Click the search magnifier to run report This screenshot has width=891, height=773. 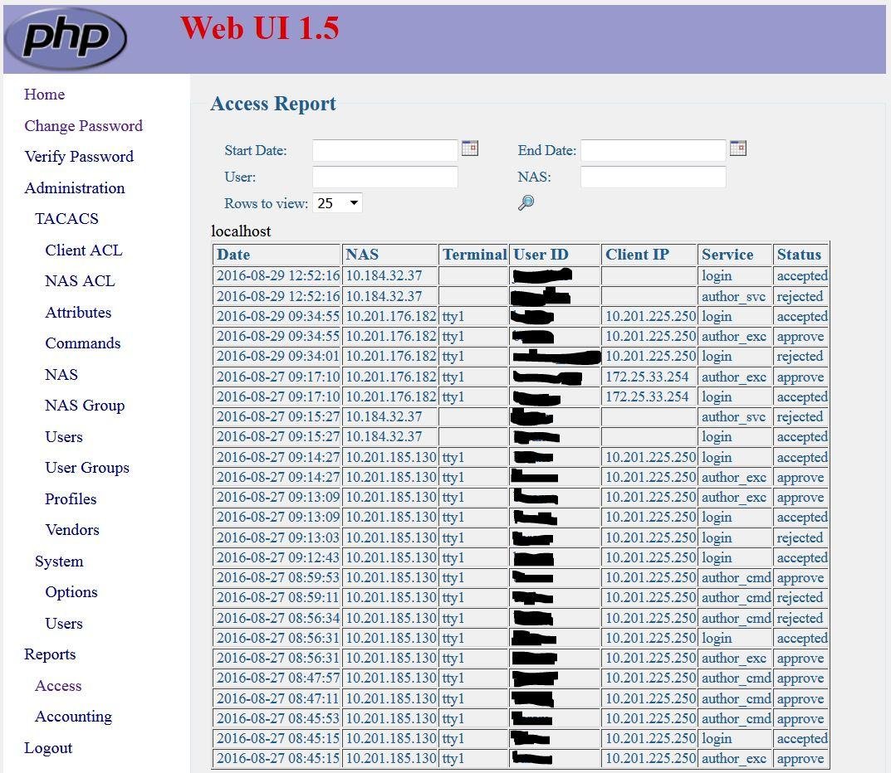(x=526, y=202)
